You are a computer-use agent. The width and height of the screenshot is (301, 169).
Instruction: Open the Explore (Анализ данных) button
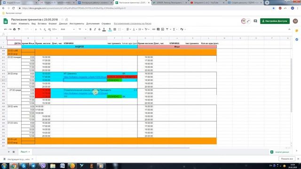click(x=280, y=152)
